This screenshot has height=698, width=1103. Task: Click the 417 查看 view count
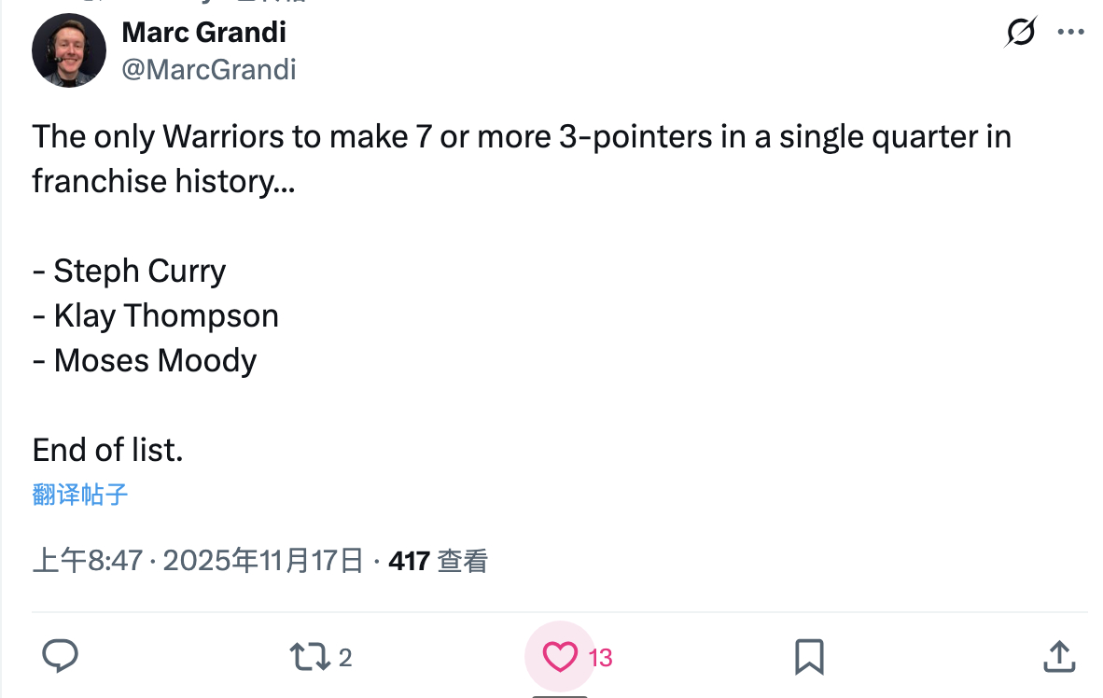438,561
